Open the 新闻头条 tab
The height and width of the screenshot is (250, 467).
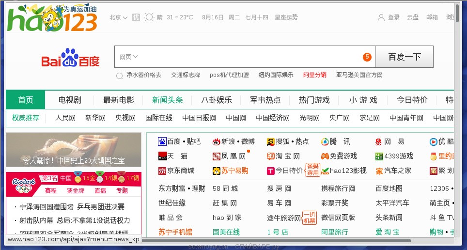(167, 100)
